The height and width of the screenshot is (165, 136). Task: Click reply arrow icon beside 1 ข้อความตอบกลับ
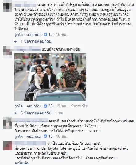coord(15,42)
